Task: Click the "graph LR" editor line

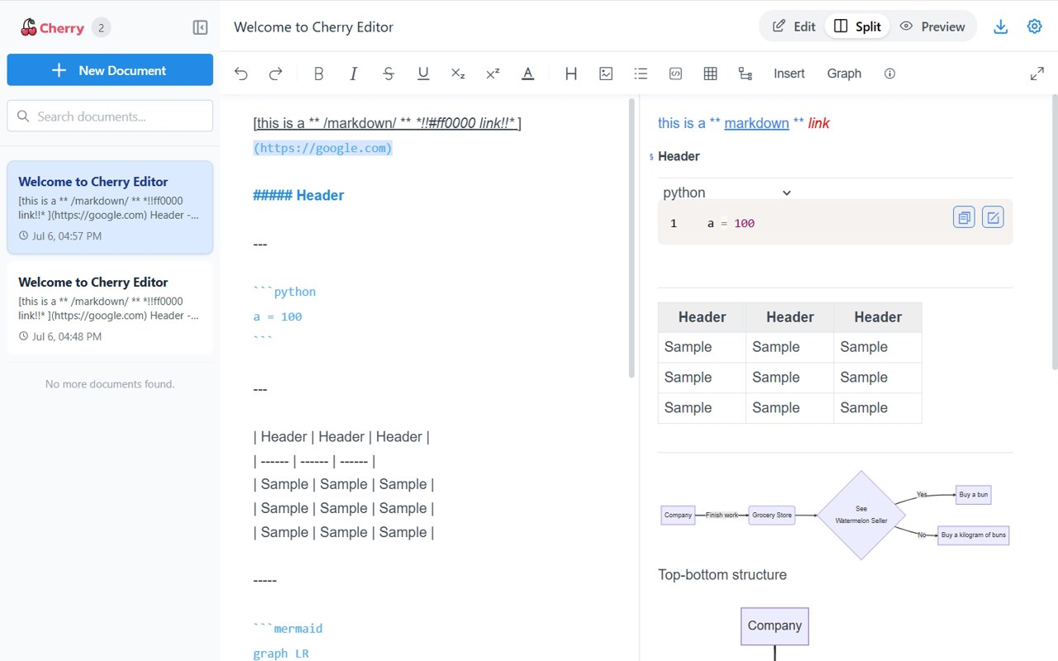Action: (281, 654)
